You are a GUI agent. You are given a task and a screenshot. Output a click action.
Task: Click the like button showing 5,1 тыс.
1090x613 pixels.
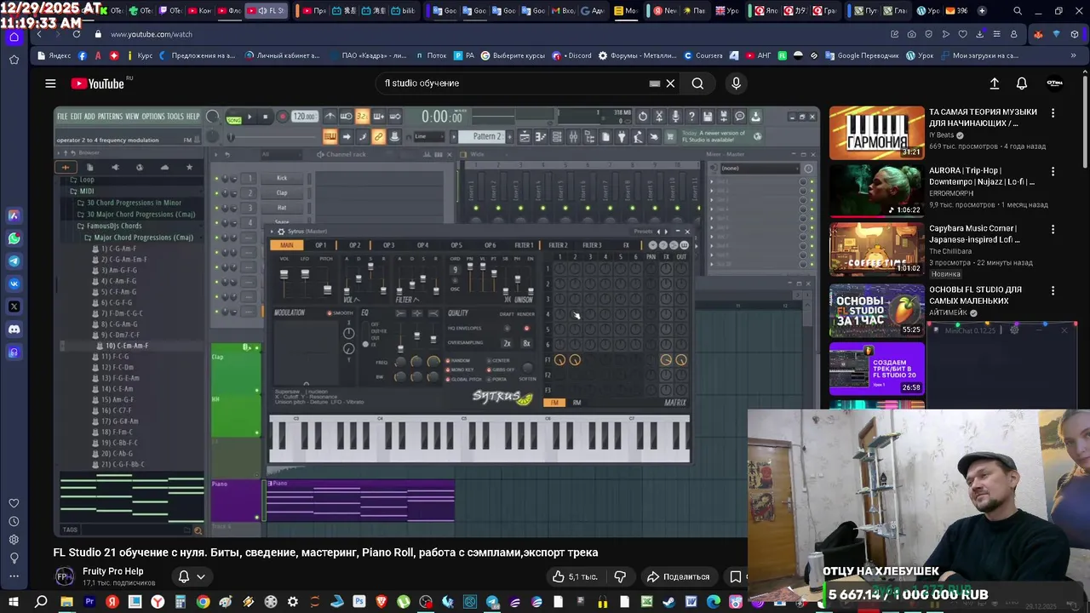(575, 576)
